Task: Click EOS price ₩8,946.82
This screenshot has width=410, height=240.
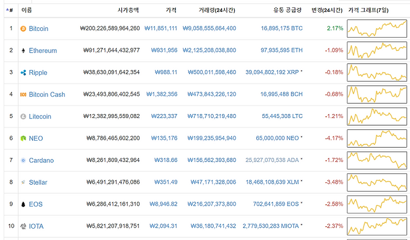Action: pos(163,204)
